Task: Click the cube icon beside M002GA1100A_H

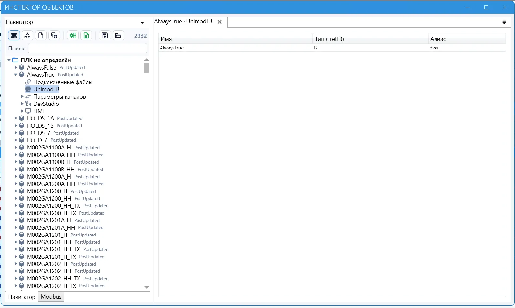Action: click(22, 148)
